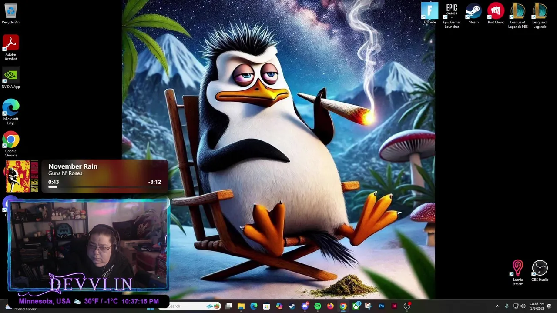This screenshot has height=313, width=557.
Task: Open Discord from the taskbar
Action: coord(305,306)
